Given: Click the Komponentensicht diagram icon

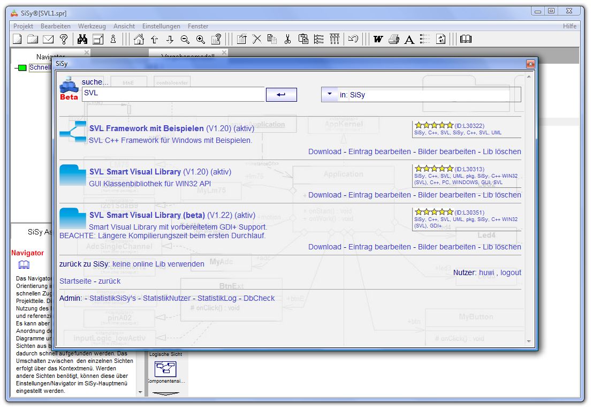Looking at the screenshot, I should (x=165, y=369).
